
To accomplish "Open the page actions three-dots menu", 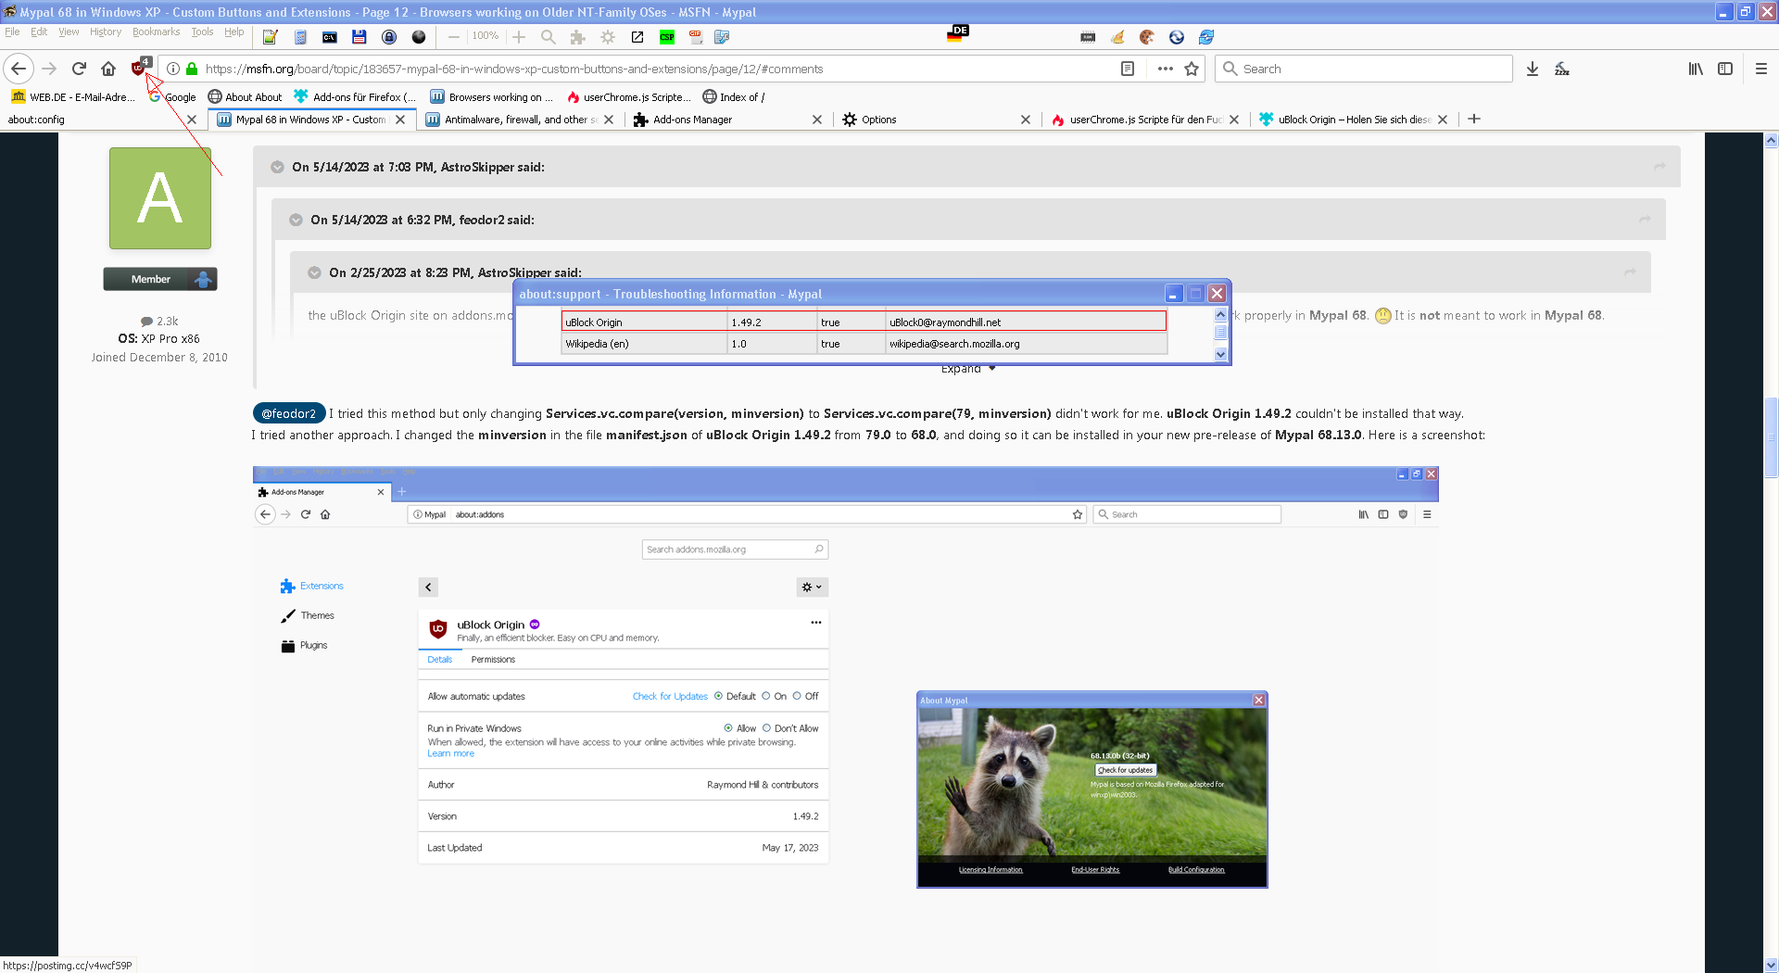I will pyautogui.click(x=1166, y=69).
